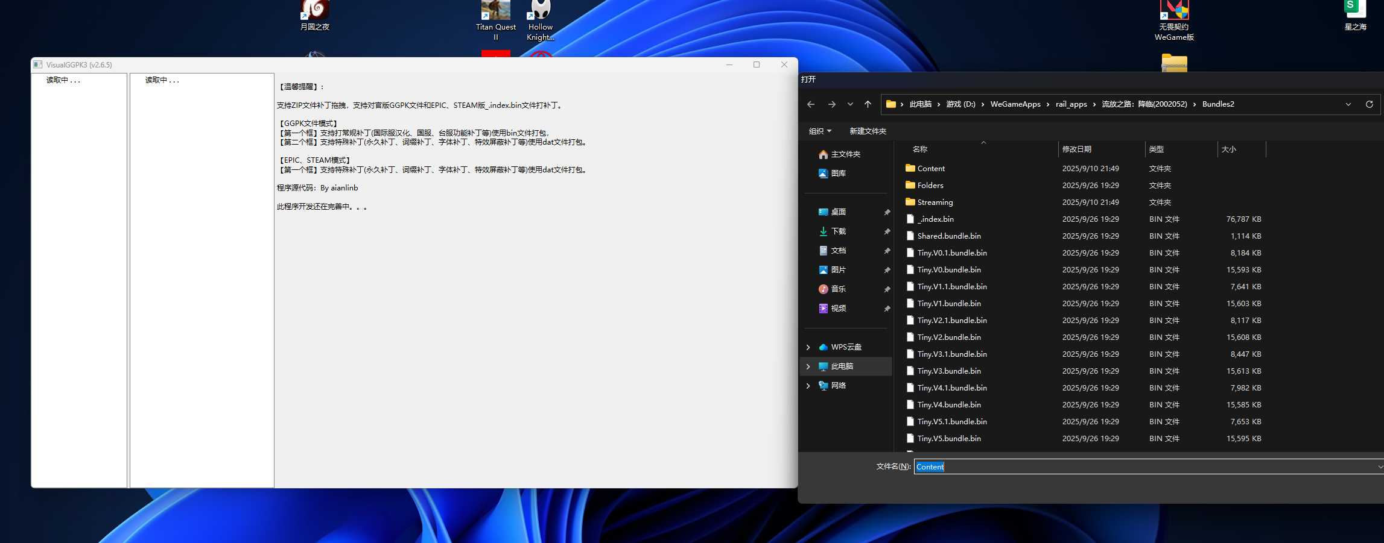Select the Streaming folder
Image resolution: width=1384 pixels, height=543 pixels.
coord(935,202)
